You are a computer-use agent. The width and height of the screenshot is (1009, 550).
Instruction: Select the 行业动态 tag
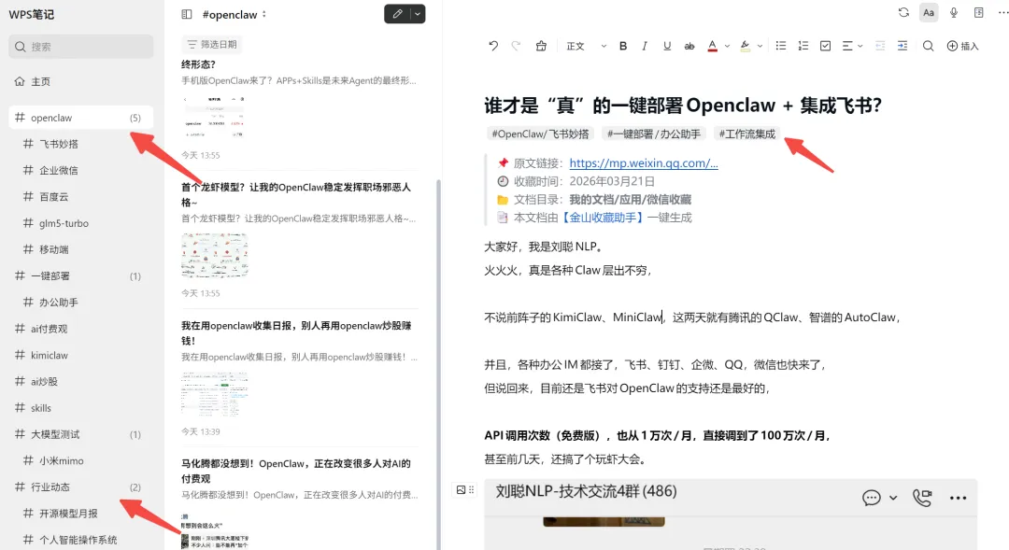pos(81,487)
